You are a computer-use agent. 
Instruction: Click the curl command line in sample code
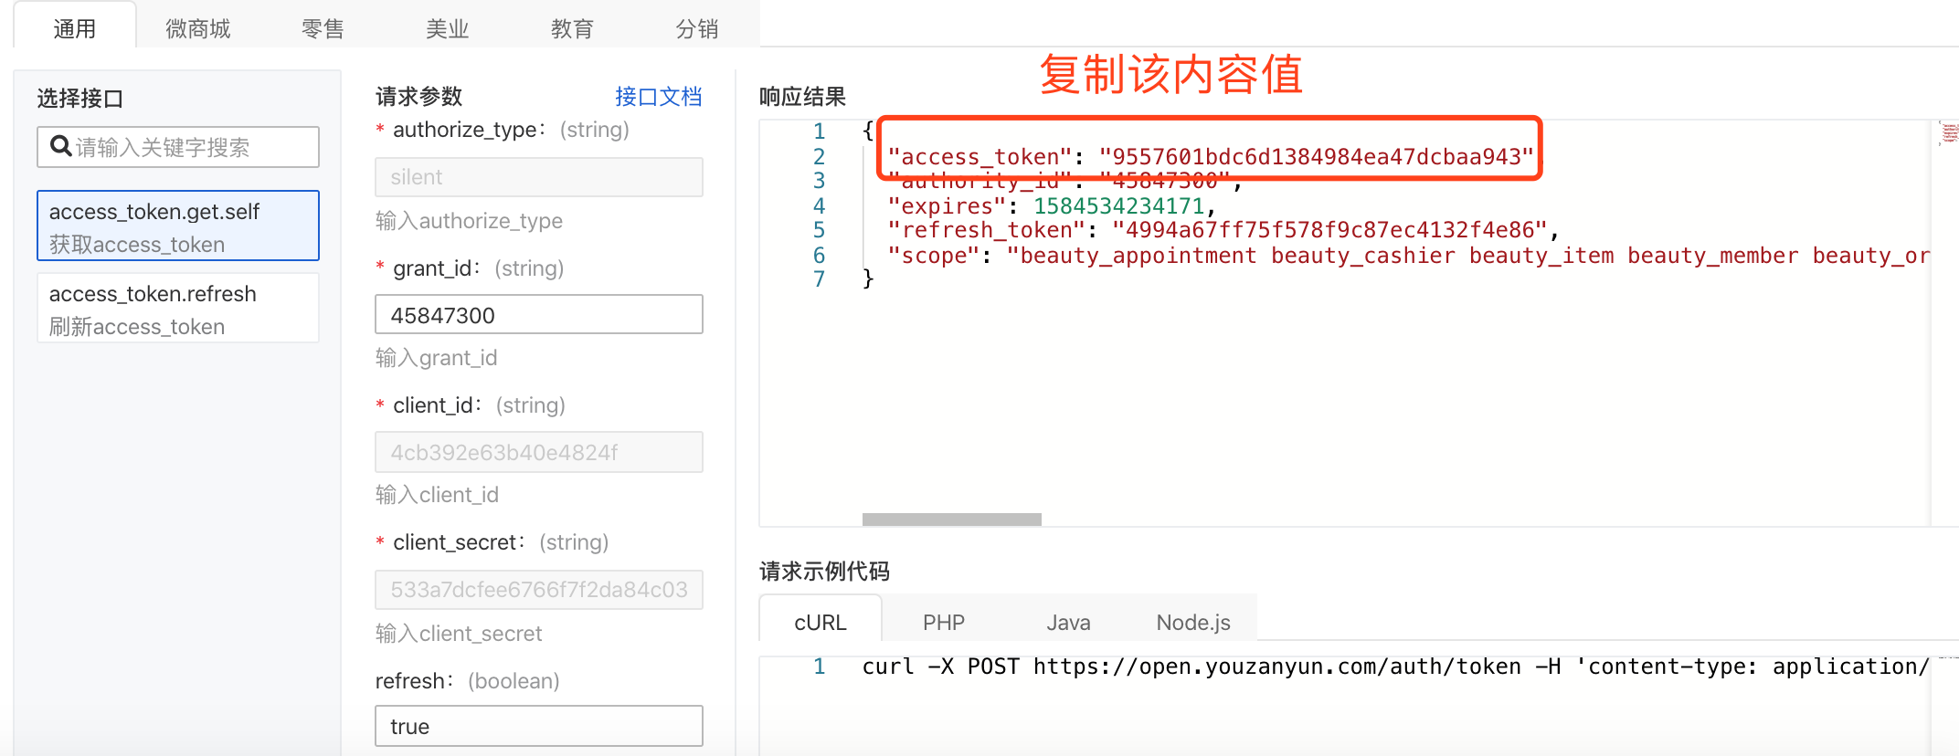coord(1394,667)
